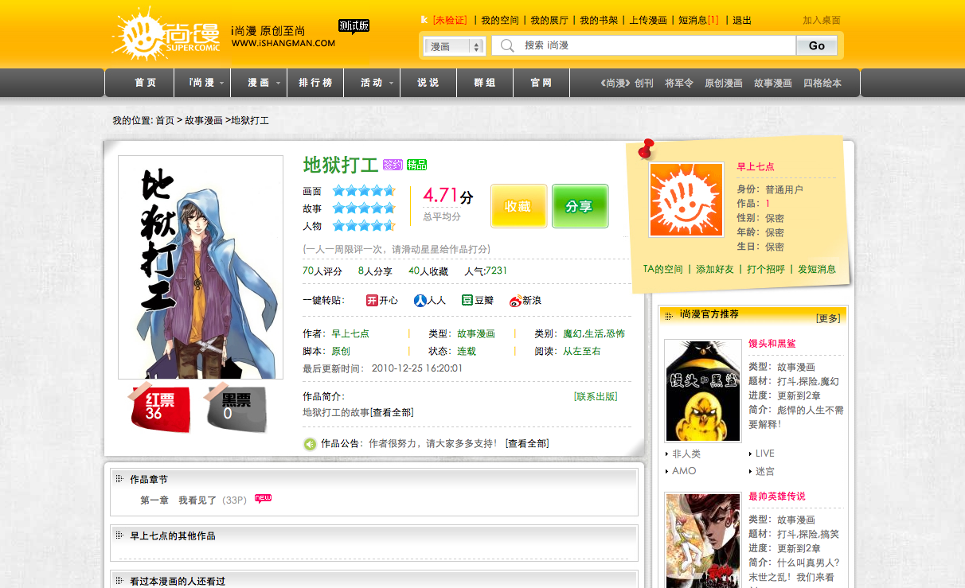Expand the i尚漫 navigation menu

coord(207,83)
